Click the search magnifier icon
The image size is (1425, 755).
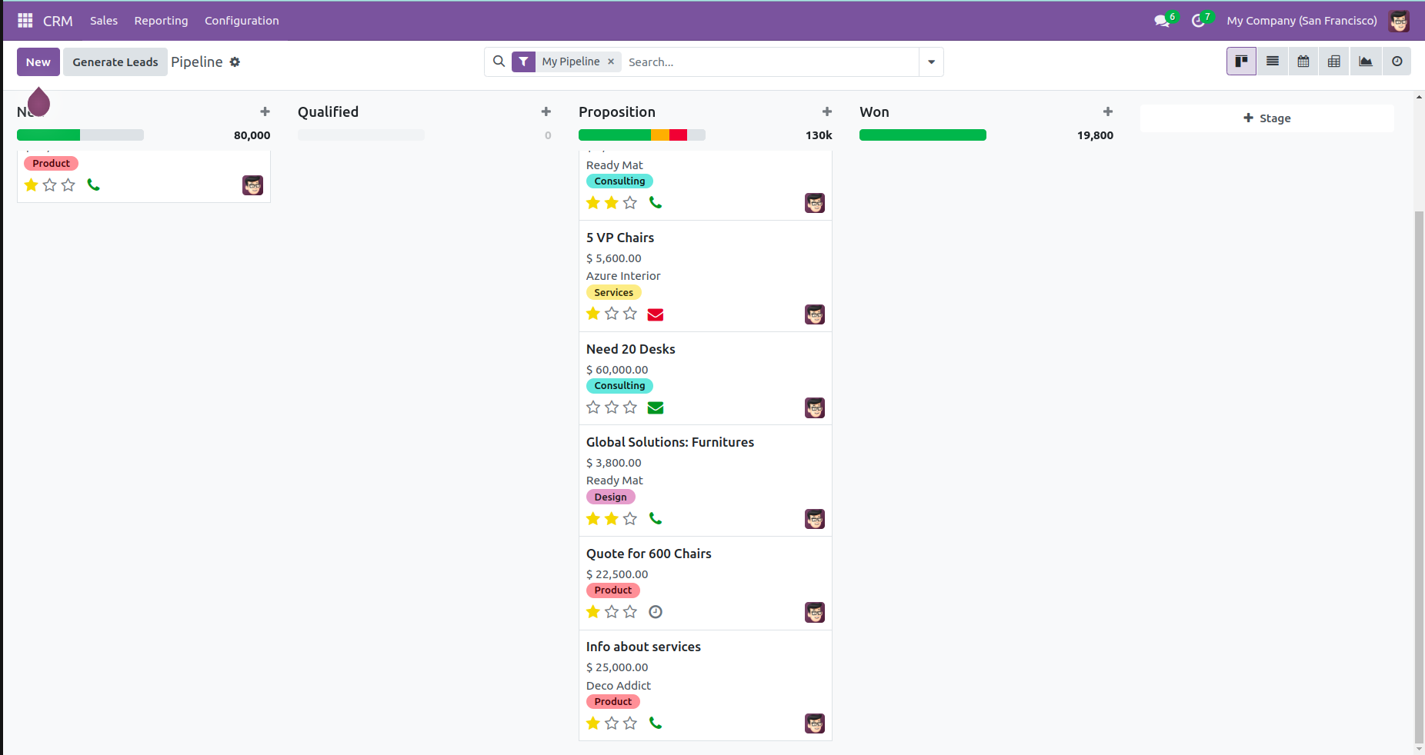pos(499,62)
